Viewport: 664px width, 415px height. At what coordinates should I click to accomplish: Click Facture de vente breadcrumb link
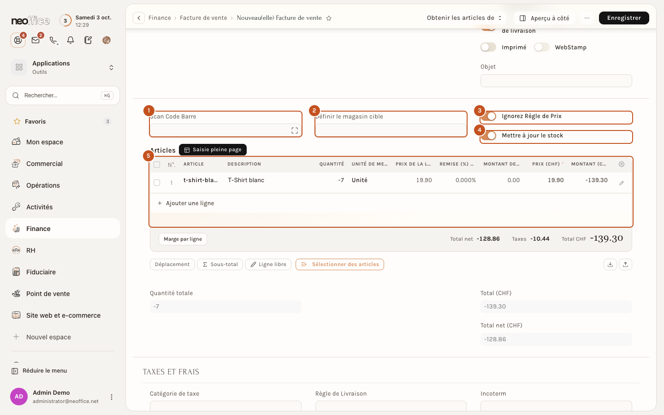203,18
